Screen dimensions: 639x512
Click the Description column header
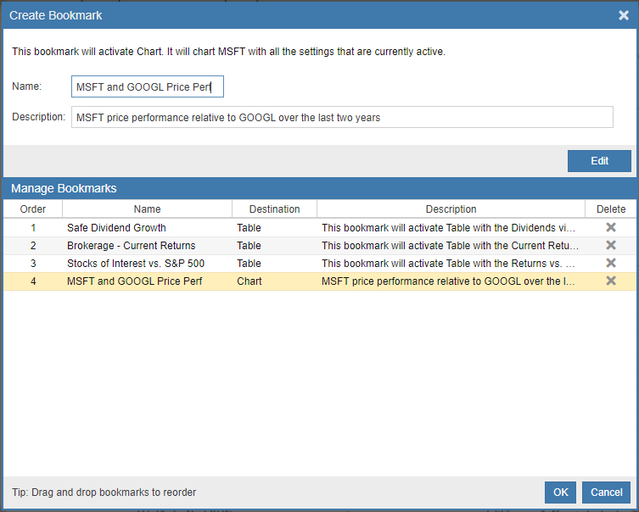(x=451, y=209)
